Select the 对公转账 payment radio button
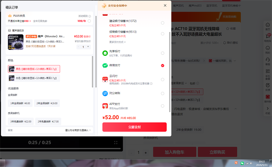Screen dimensions: 272x167 tap(163, 93)
